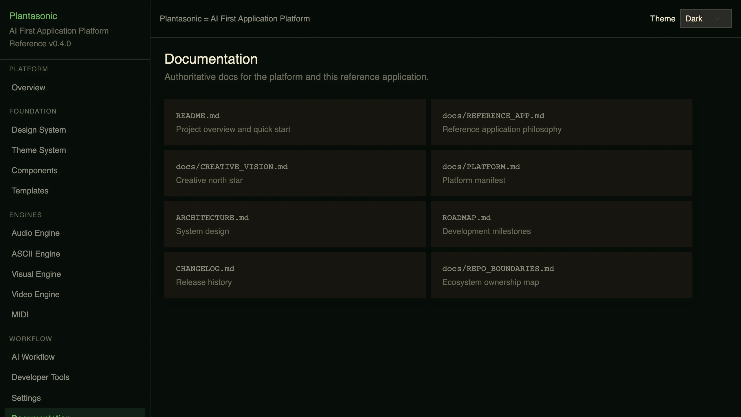Viewport: 741px width, 417px height.
Task: Open docs/REPO_BOUNDARIES.md card
Action: coord(562,275)
